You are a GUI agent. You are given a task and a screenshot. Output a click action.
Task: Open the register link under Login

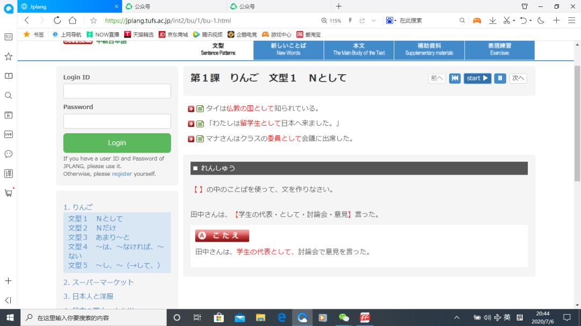(x=122, y=173)
